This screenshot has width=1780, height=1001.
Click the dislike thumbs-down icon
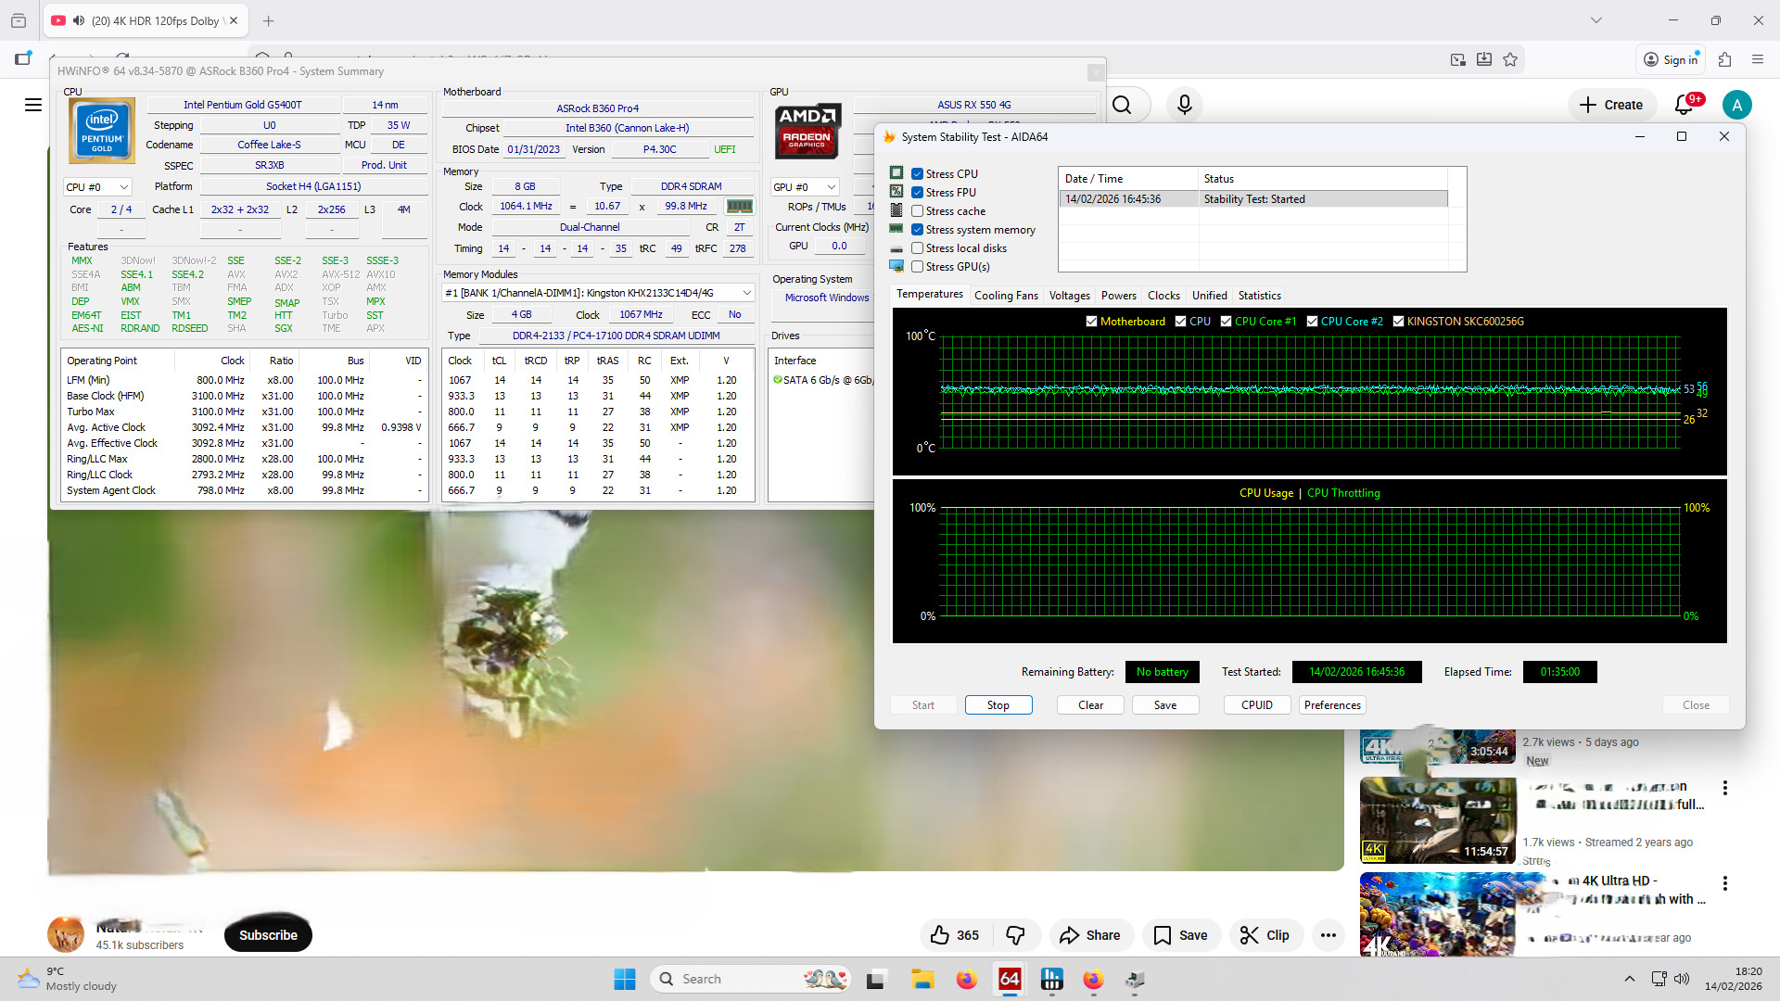pos(1015,935)
